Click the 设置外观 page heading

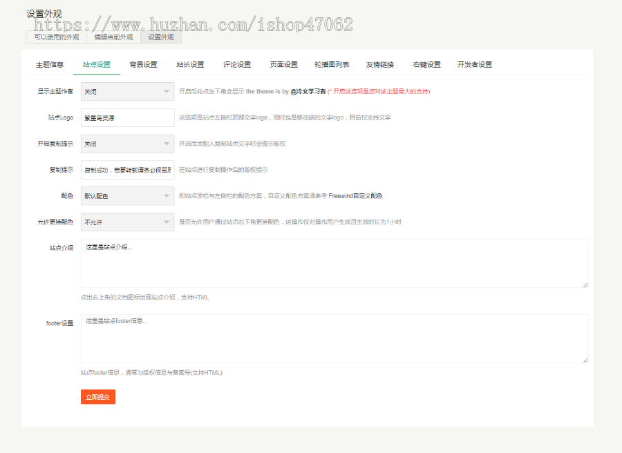point(44,14)
